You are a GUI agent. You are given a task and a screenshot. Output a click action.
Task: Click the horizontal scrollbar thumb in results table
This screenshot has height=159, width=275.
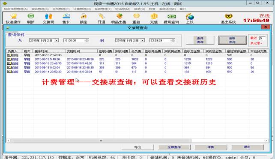coord(101,141)
